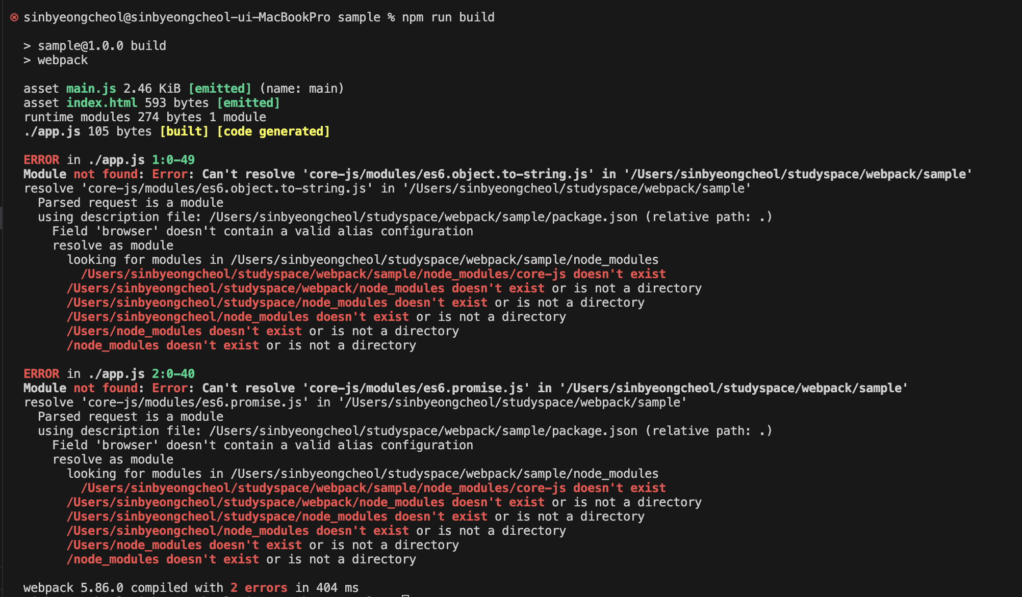The image size is (1022, 597).
Task: Click the sample@1.0.0 build script line
Action: [101, 46]
